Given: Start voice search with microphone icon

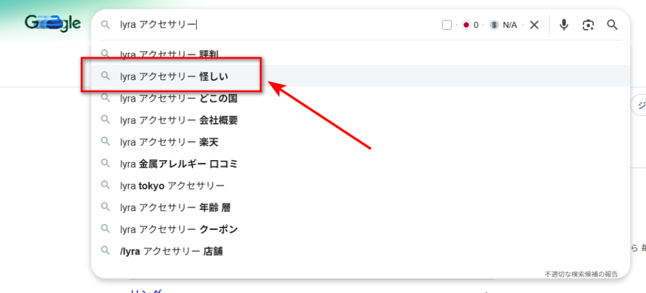Looking at the screenshot, I should tap(564, 25).
